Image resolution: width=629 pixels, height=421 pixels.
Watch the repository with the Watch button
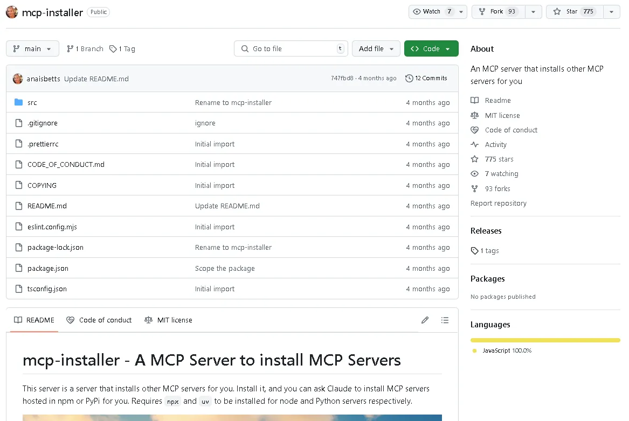pos(432,12)
